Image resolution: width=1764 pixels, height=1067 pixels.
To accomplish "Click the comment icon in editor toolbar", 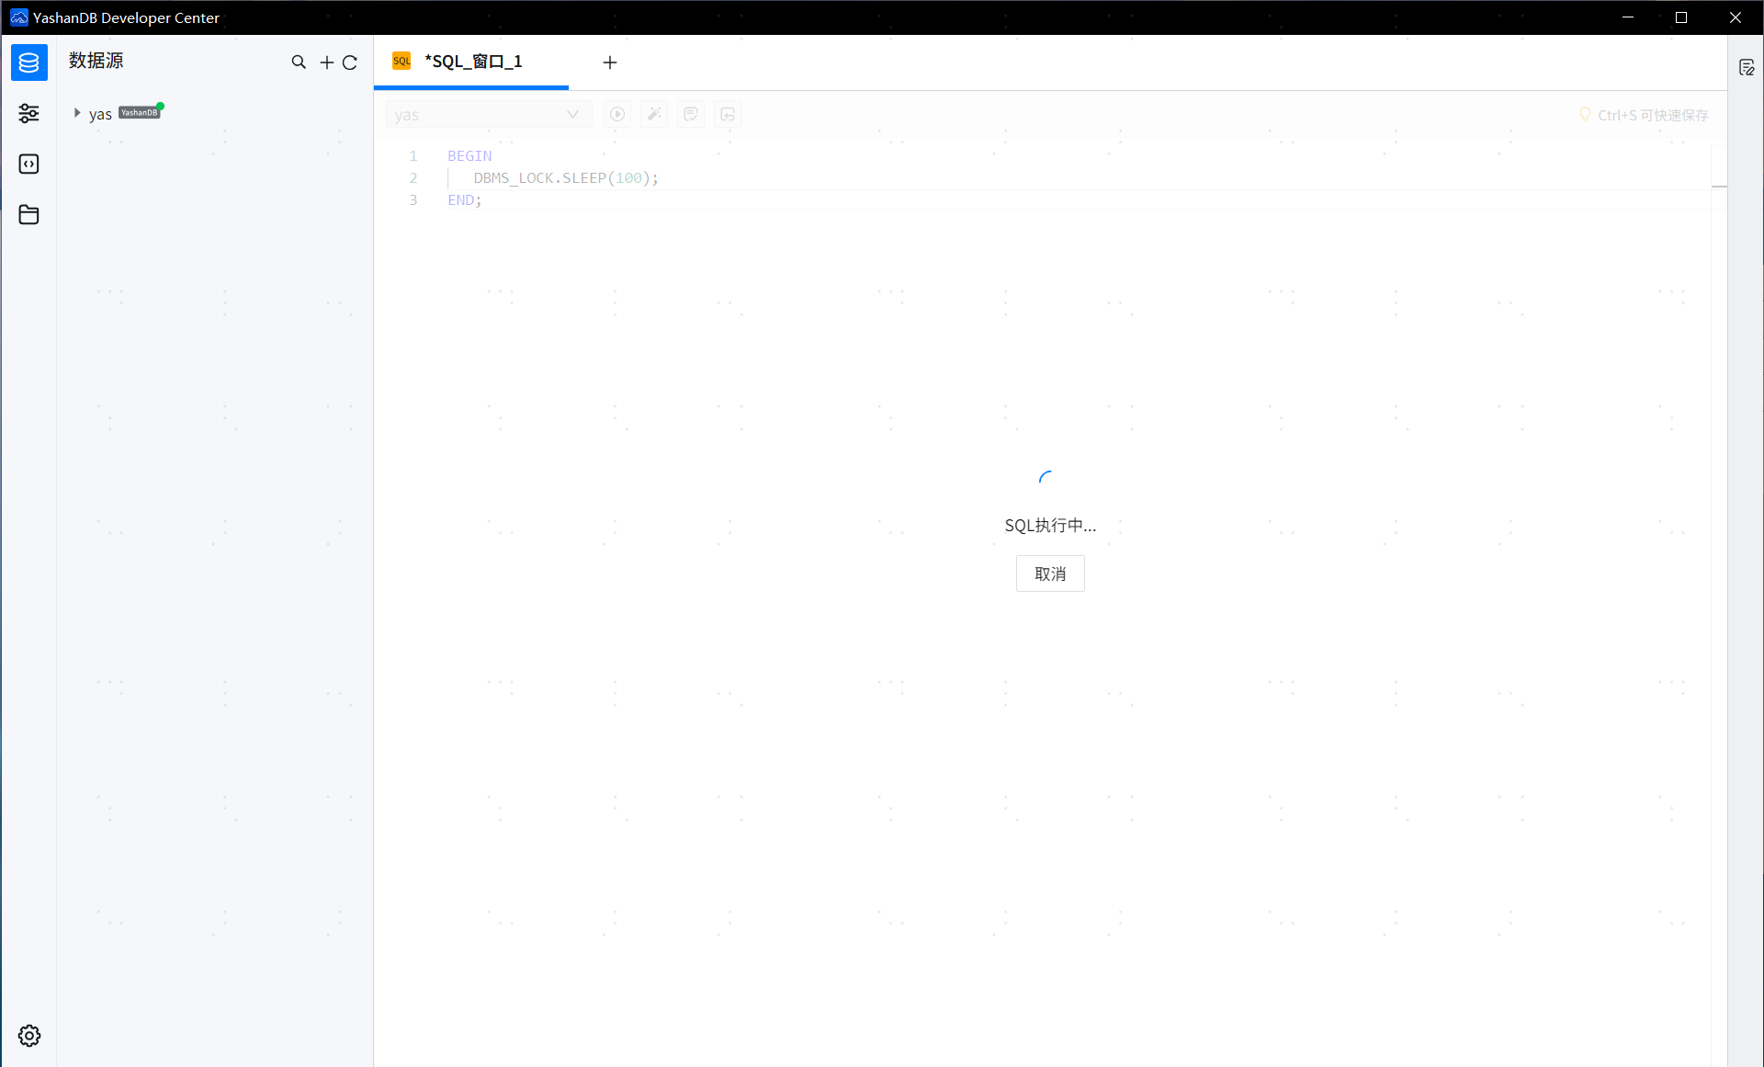I will pyautogui.click(x=691, y=114).
